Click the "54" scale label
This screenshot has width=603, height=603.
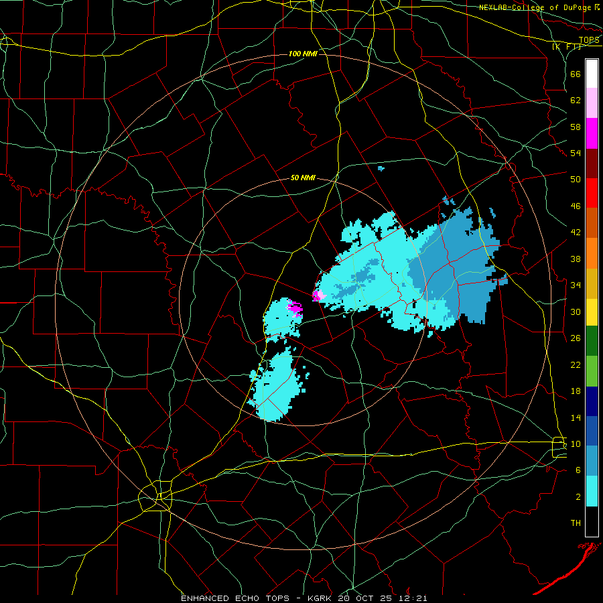576,153
